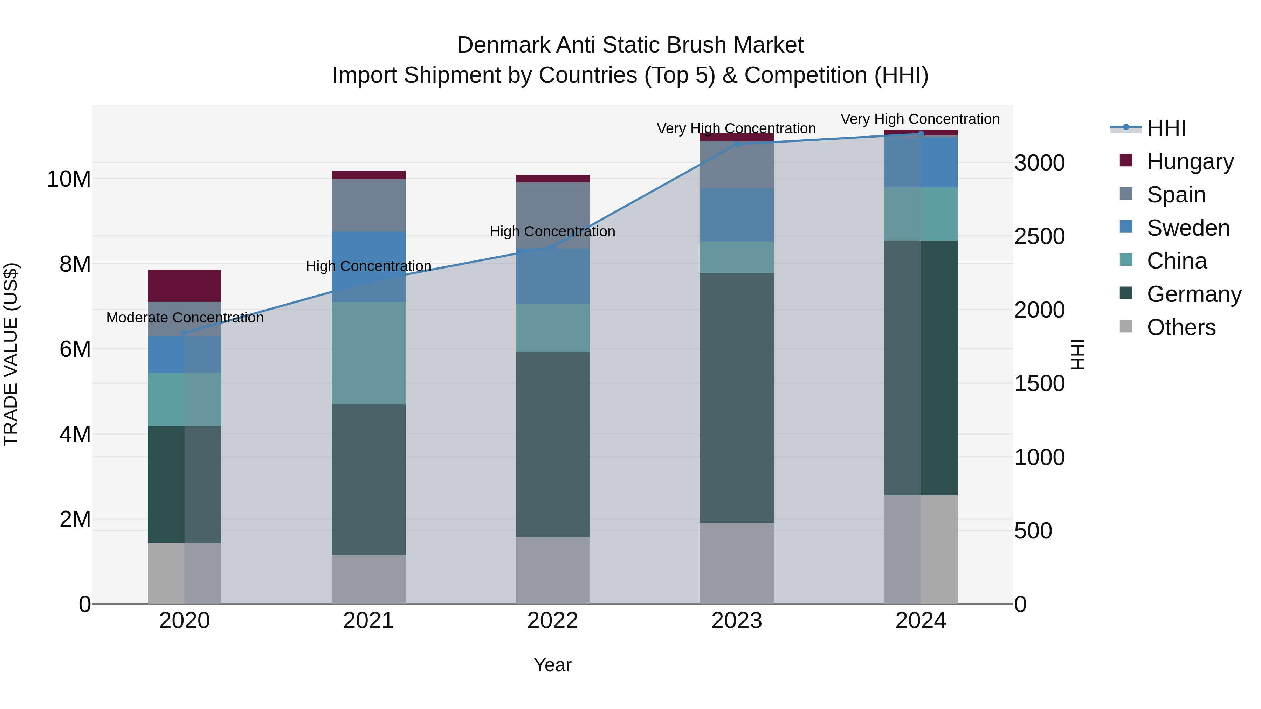Click the Hungary segment of 2021 bar

coord(368,175)
